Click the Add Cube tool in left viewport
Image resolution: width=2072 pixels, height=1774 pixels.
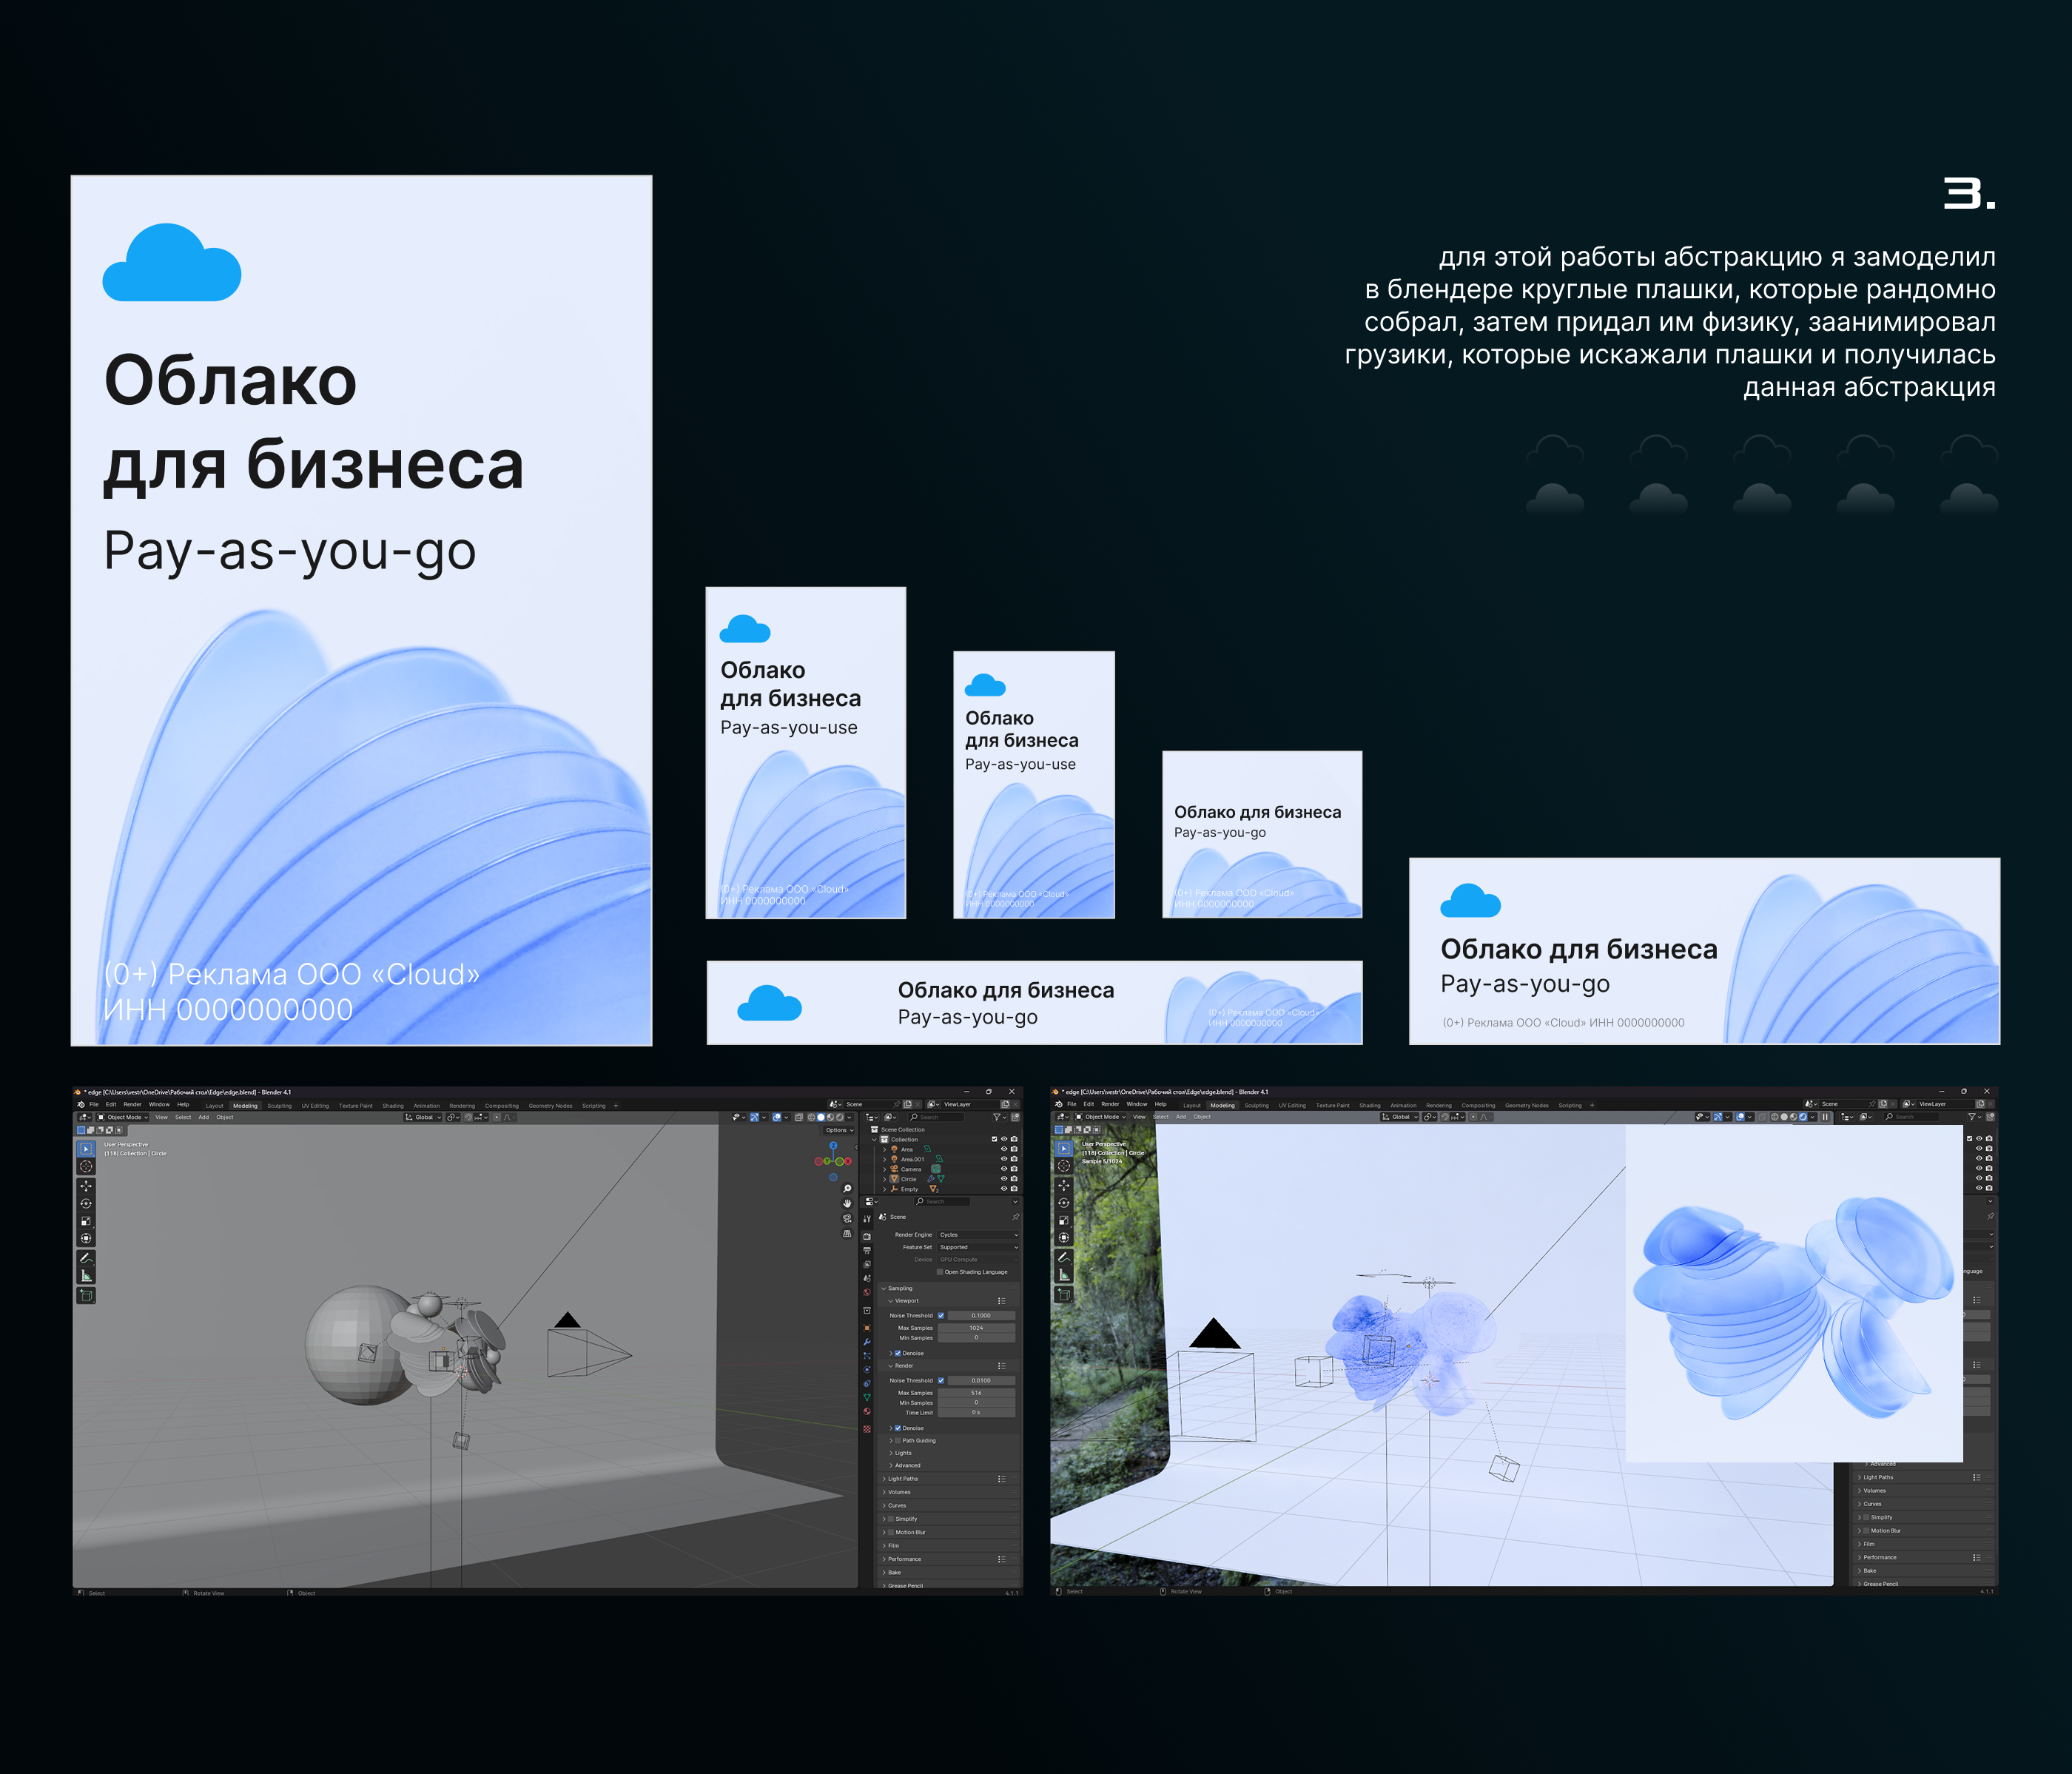[86, 1295]
